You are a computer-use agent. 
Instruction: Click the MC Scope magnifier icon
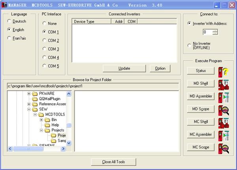point(224,149)
